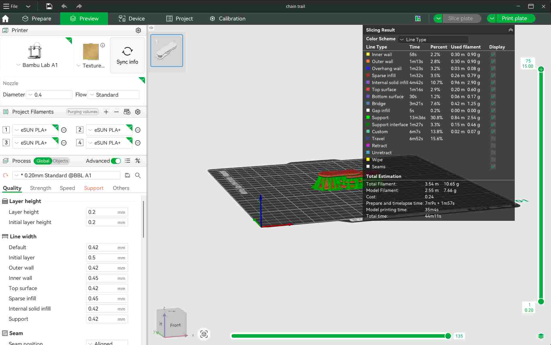Edit filament 4 settings via ellipsis icon
Screen dimensions: 551x345
pyautogui.click(x=138, y=143)
